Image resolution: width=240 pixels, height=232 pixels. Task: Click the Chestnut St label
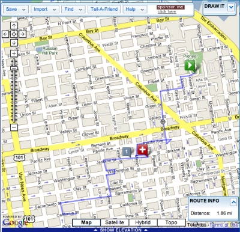pyautogui.click(x=151, y=45)
